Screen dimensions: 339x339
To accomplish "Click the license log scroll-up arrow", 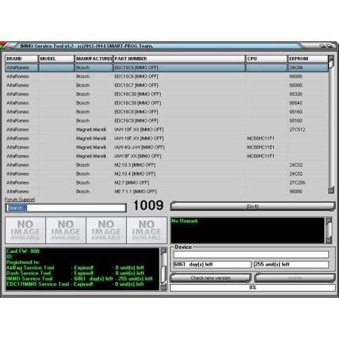I will pos(163,251).
